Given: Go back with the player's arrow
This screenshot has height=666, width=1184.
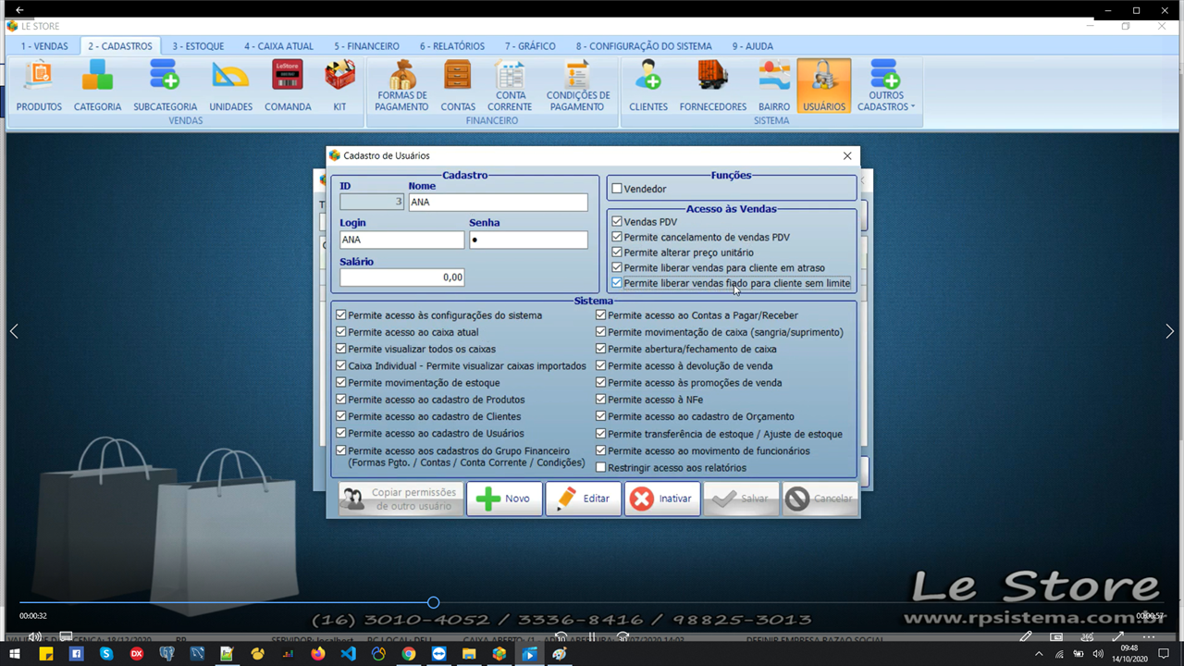Looking at the screenshot, I should click(19, 9).
